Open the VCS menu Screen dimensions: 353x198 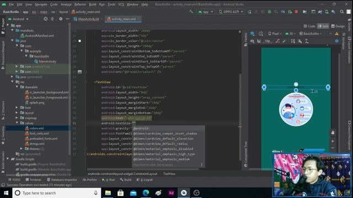coord(121,4)
